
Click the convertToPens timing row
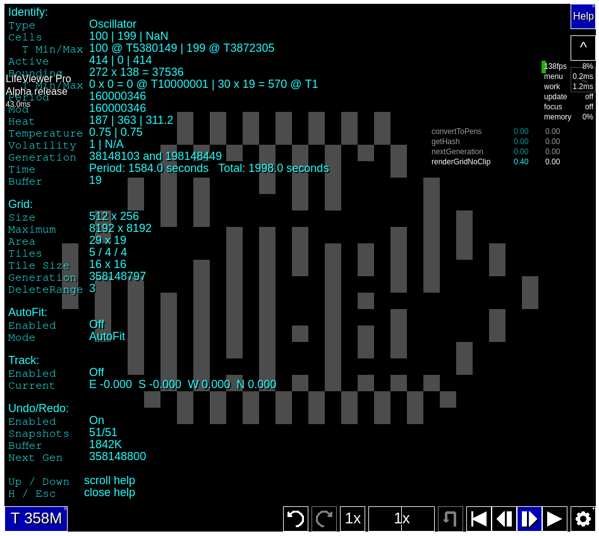point(496,131)
